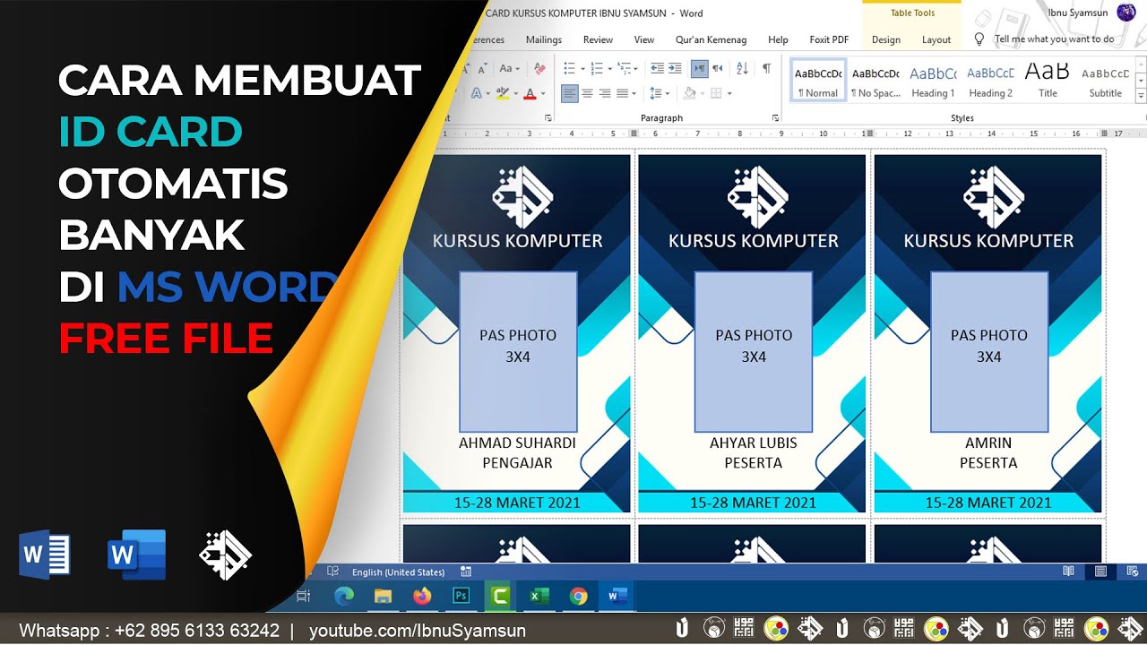This screenshot has width=1147, height=645.
Task: Decrease the paragraph indent
Action: click(x=658, y=68)
